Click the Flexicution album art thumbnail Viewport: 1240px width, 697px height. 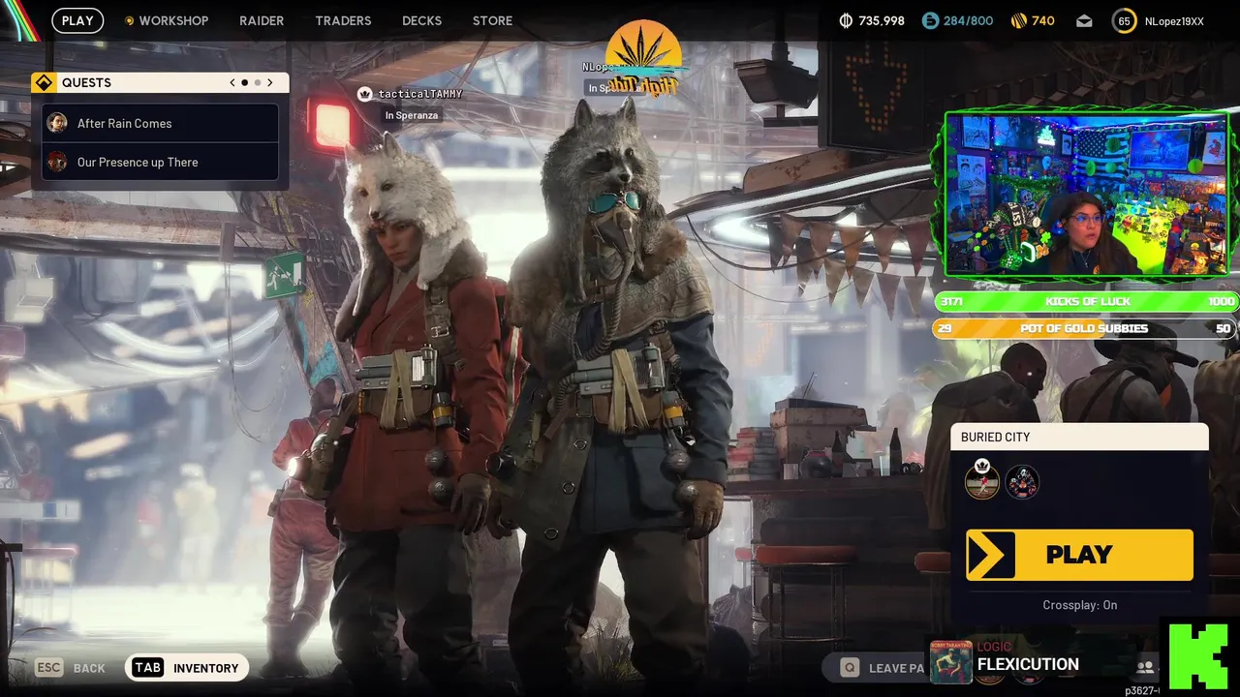point(951,661)
